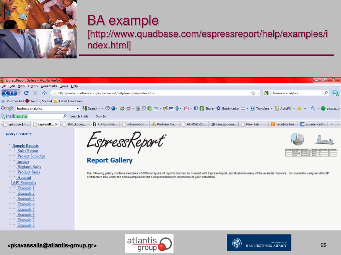Image resolution: width=341 pixels, height=255 pixels.
Task: Close the EspressReport tab
Action: point(56,125)
